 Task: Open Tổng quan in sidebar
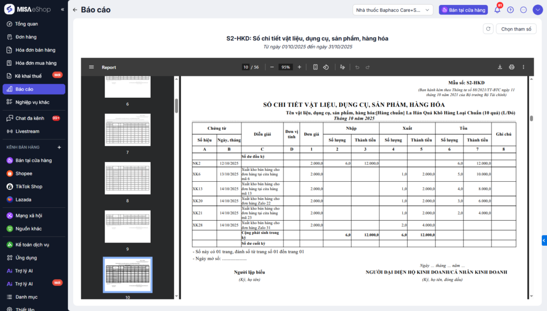pos(34,24)
